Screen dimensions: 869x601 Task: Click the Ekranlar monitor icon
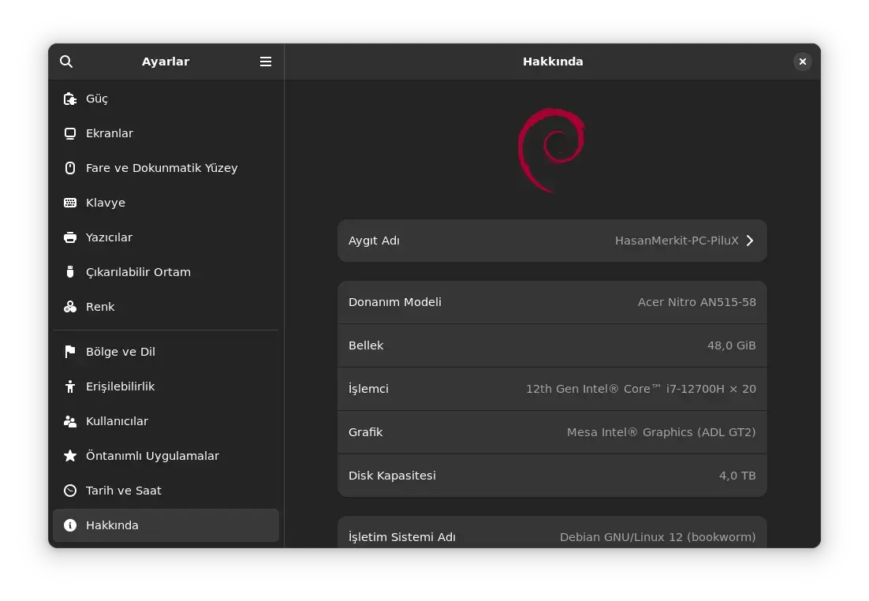click(x=70, y=133)
